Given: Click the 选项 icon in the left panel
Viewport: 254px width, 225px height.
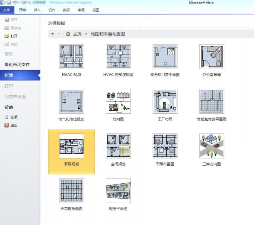Looking at the screenshot, I should click(x=6, y=117).
